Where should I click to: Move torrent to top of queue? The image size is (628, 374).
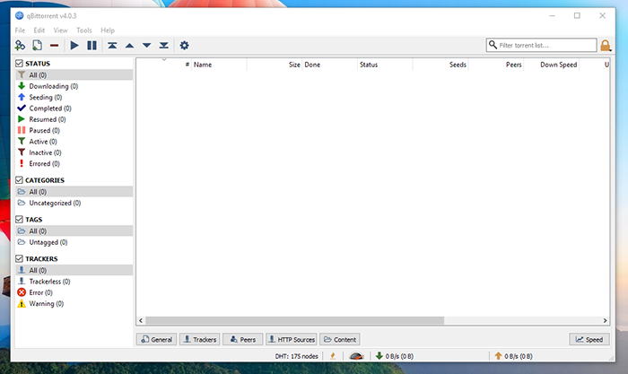(x=112, y=45)
